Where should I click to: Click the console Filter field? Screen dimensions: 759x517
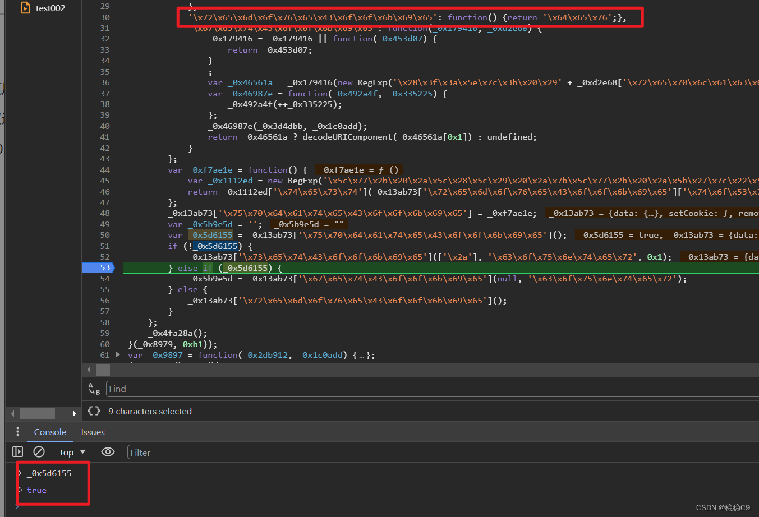tap(443, 453)
